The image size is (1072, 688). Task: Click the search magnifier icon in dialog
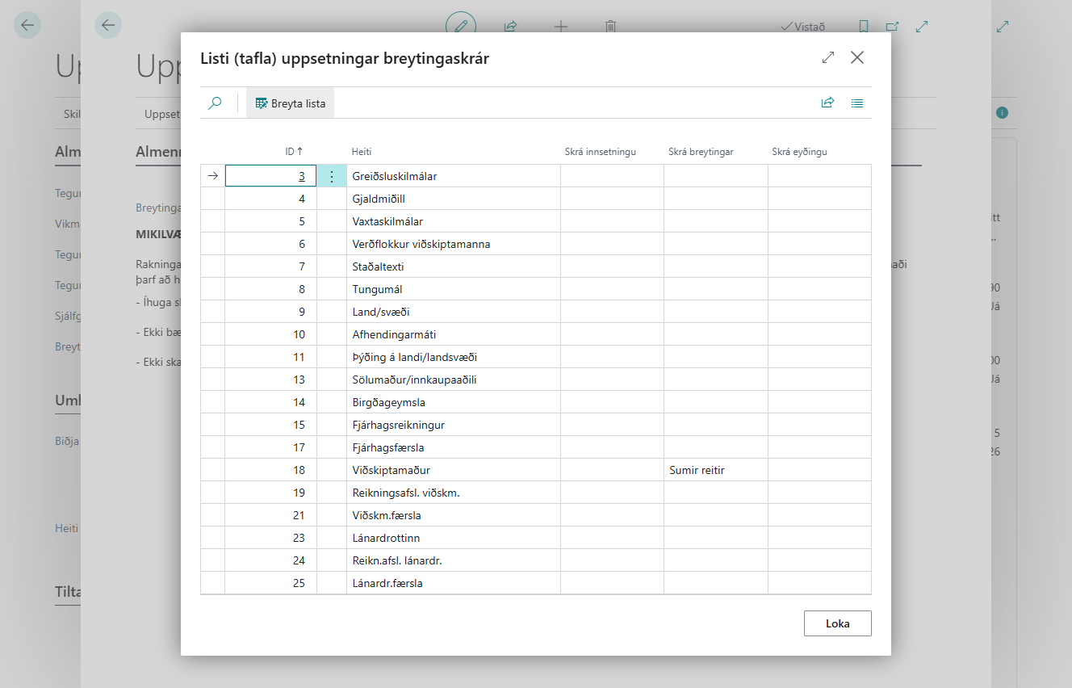pos(215,103)
